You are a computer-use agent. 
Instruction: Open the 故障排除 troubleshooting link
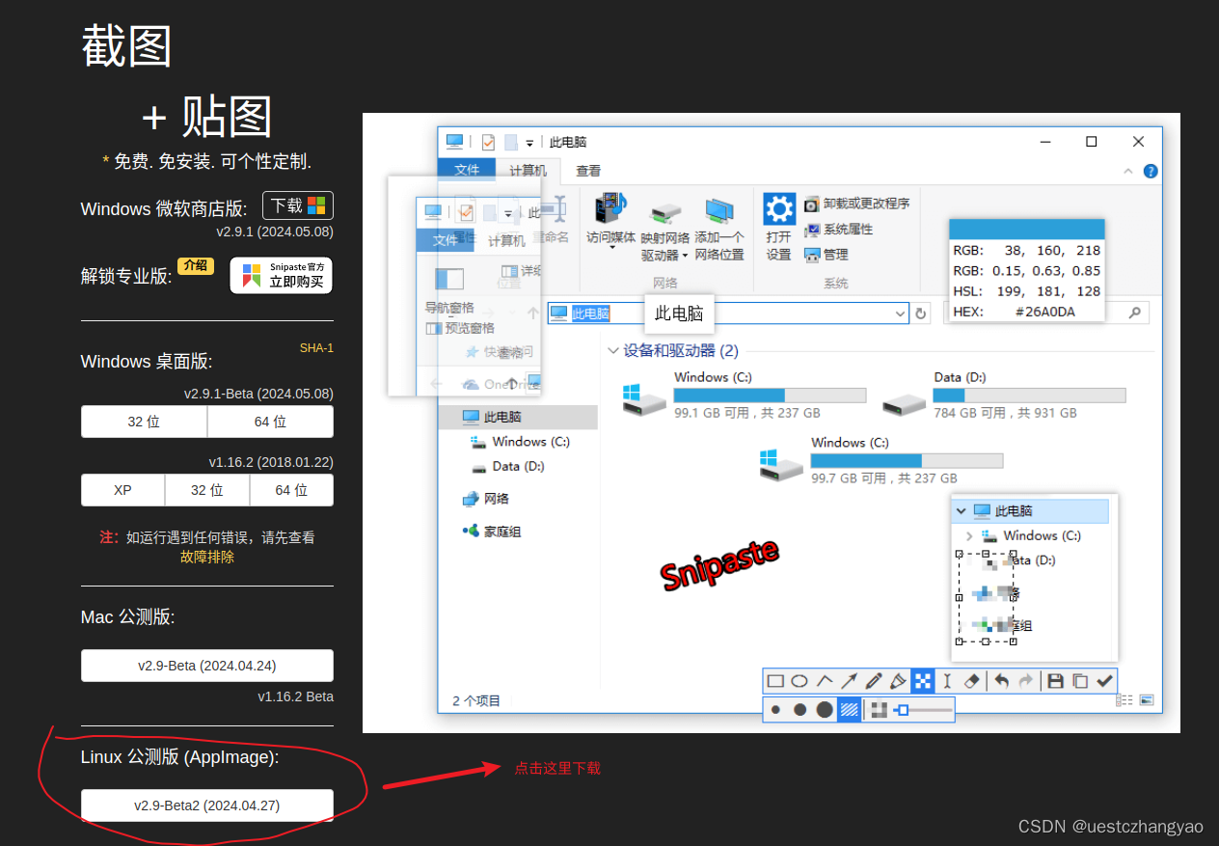coord(207,557)
